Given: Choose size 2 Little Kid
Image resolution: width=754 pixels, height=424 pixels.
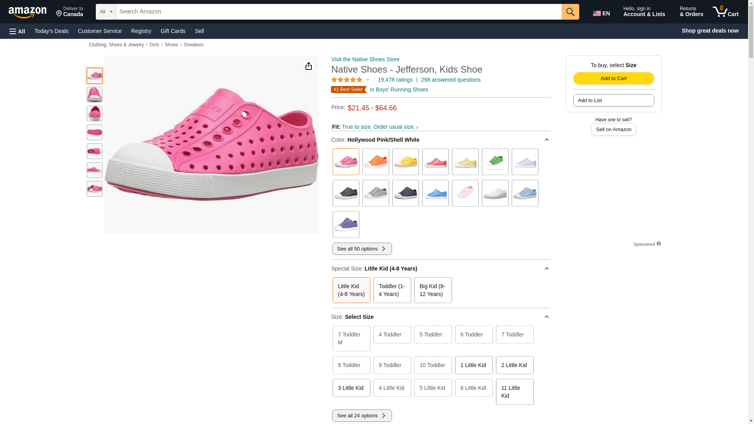Looking at the screenshot, I should pos(514,365).
